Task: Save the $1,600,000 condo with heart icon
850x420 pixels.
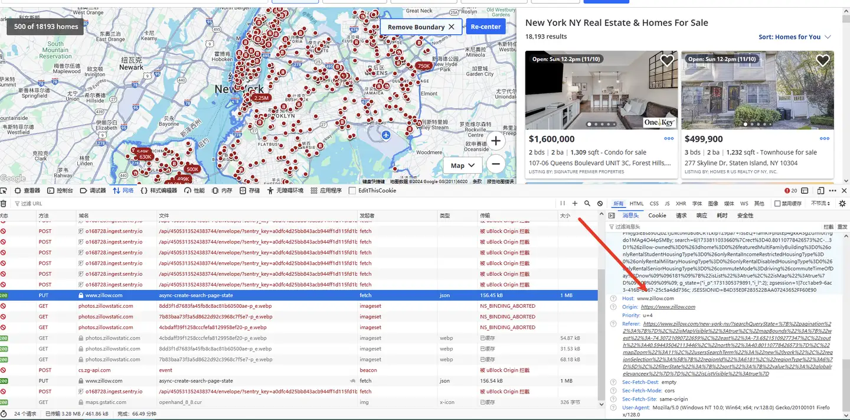Action: (x=667, y=60)
